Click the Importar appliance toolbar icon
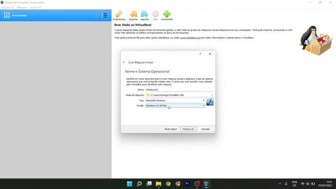This screenshot has height=189, width=336. pos(133,15)
